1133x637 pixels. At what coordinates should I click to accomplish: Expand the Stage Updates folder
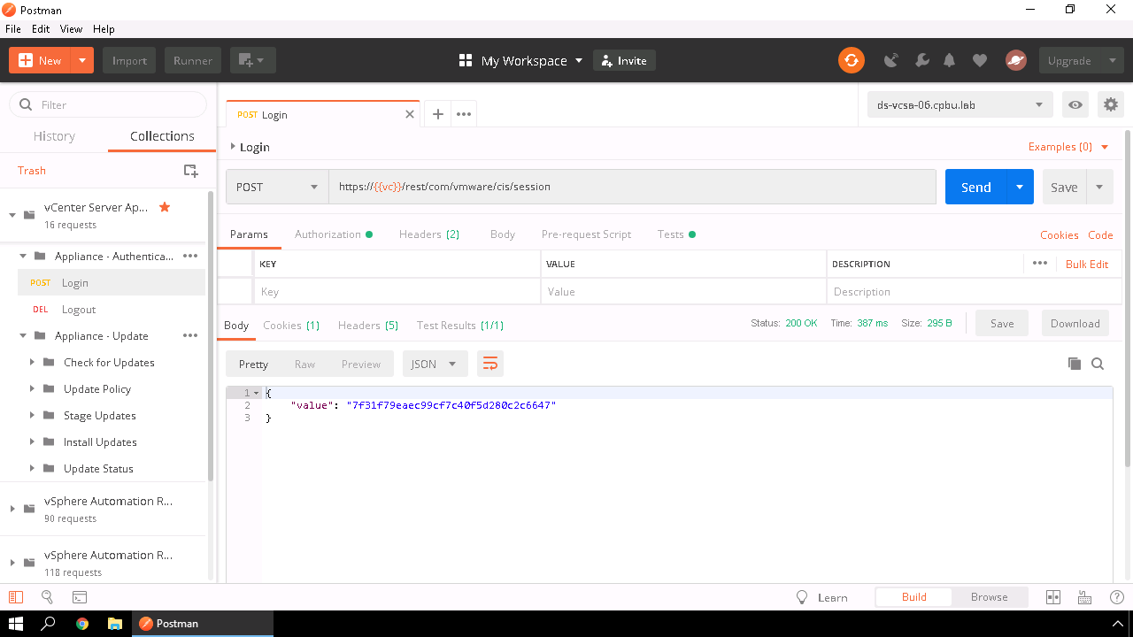(x=32, y=415)
